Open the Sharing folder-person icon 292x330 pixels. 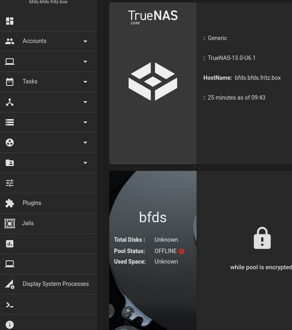(x=10, y=163)
